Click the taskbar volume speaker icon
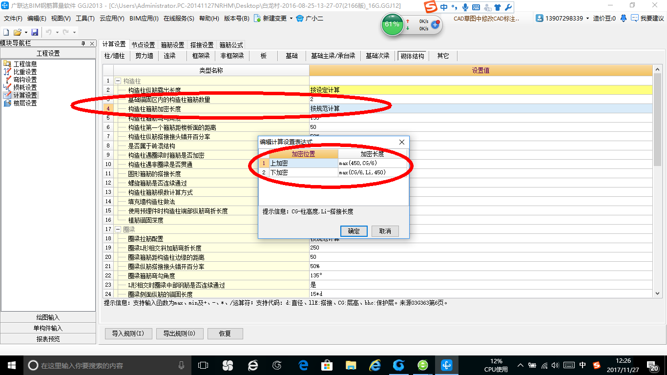This screenshot has height=375, width=667. point(556,365)
